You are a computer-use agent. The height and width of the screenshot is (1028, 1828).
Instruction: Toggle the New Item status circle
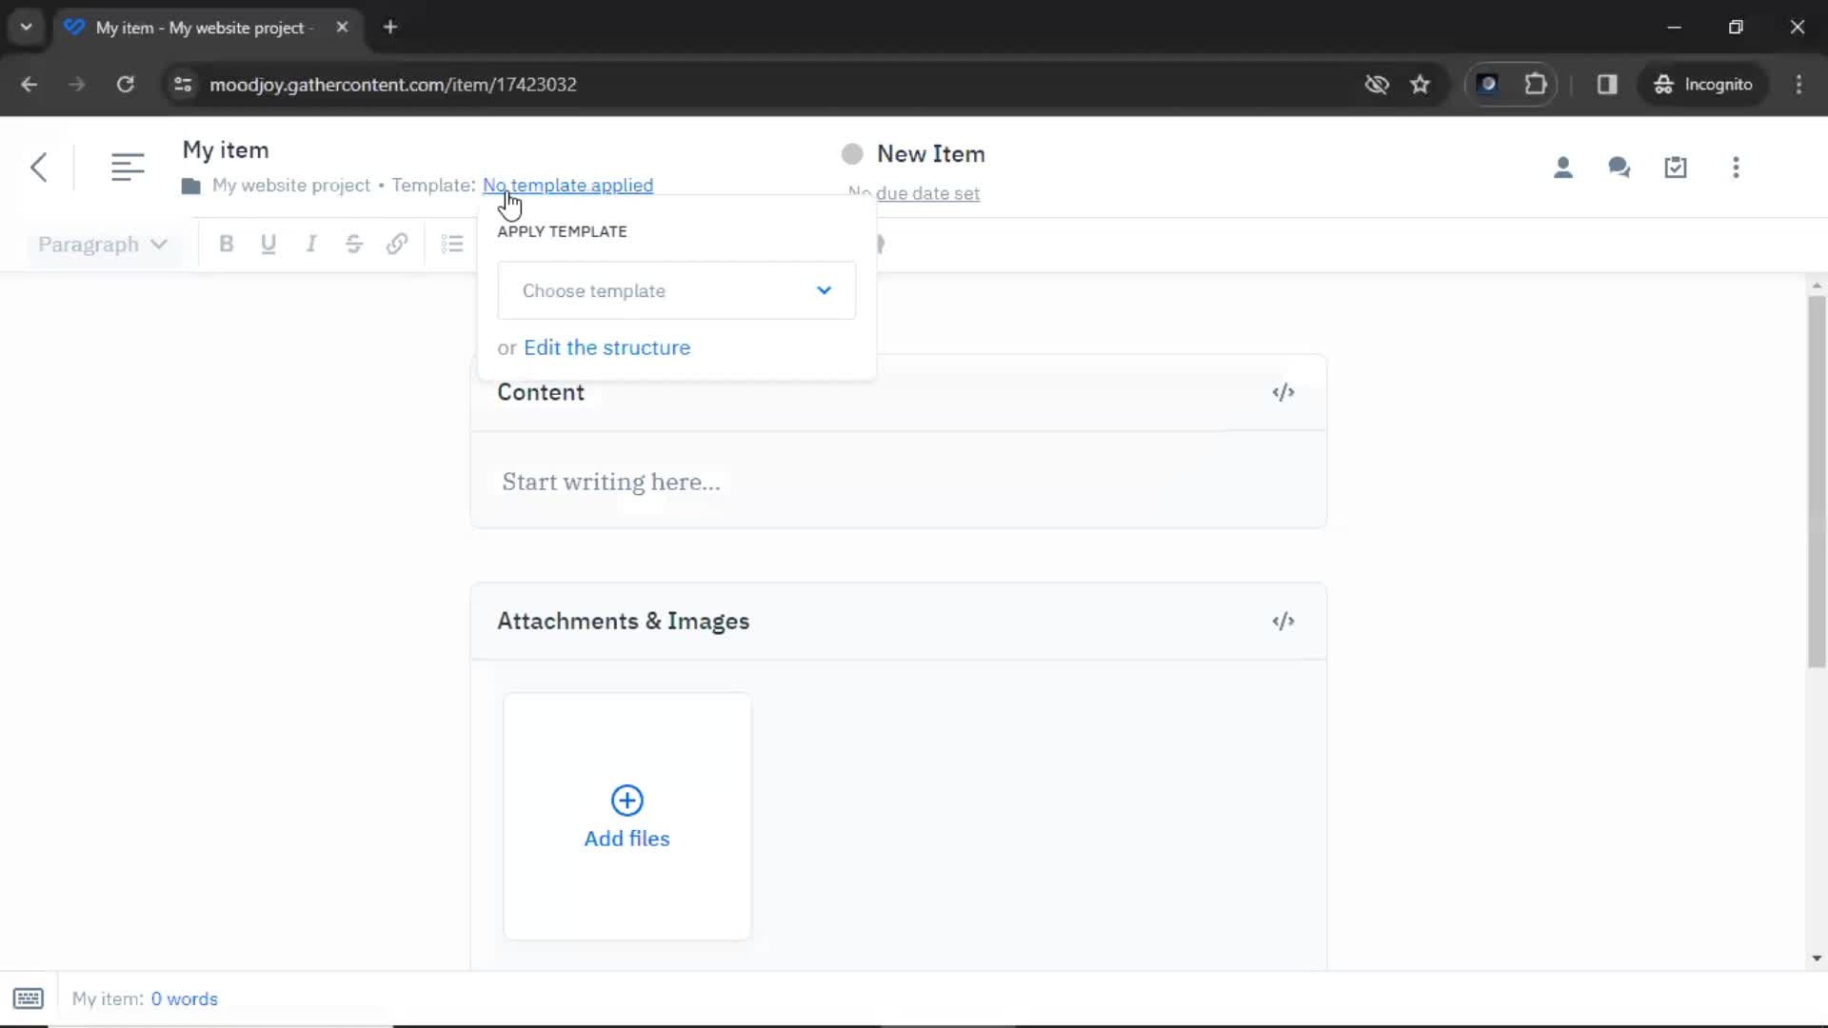click(850, 153)
